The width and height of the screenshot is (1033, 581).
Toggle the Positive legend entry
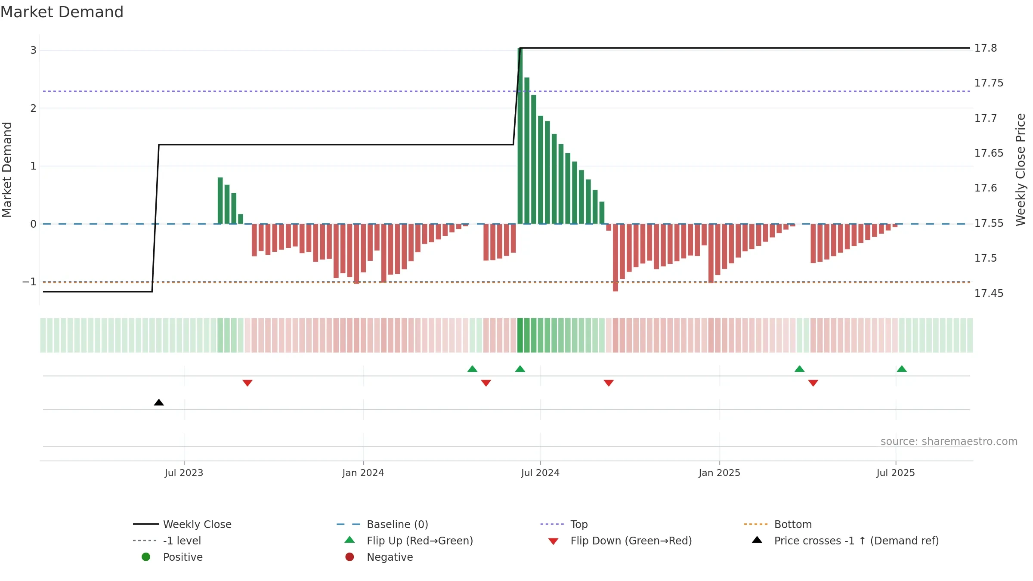click(172, 557)
